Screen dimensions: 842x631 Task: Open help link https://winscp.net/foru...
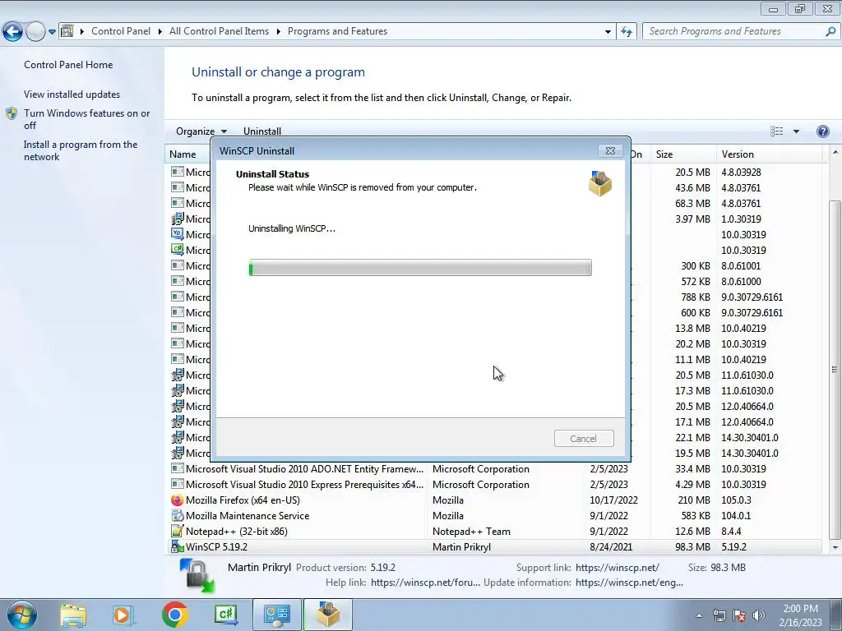point(425,583)
